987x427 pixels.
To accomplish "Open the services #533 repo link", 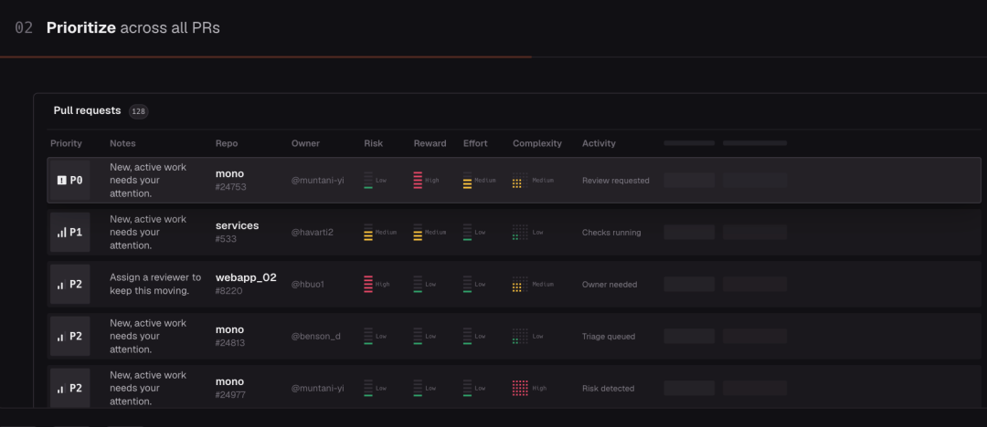I will [238, 232].
